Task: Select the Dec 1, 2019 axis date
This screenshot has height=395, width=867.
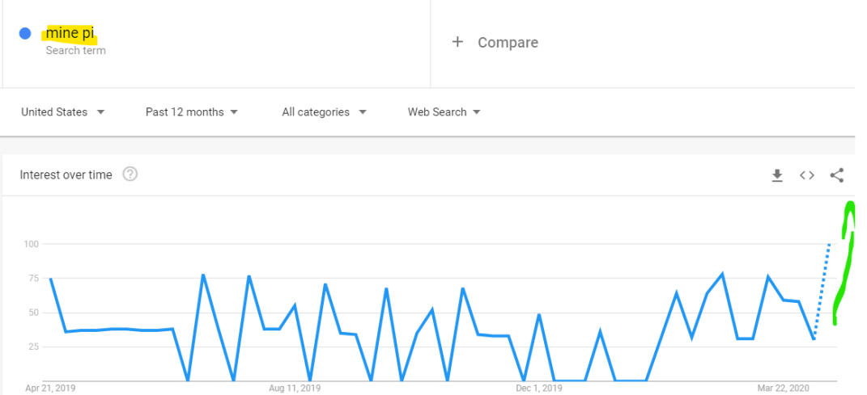Action: coord(538,389)
